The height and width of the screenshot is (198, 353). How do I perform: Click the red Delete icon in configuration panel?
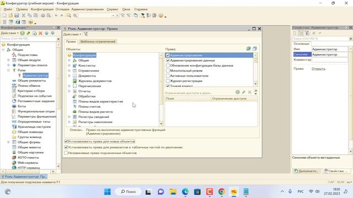coord(40,33)
